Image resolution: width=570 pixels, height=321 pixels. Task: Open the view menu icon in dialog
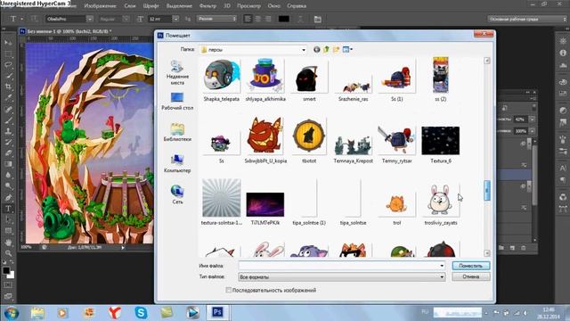[x=347, y=49]
